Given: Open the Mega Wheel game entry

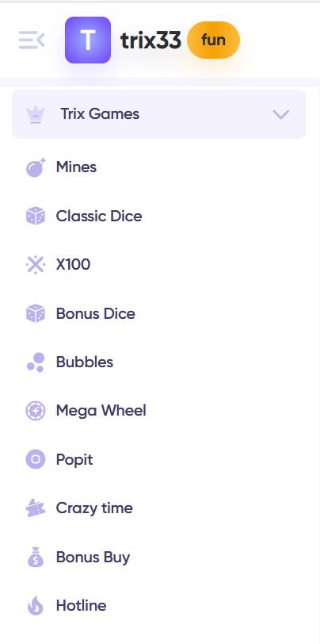Looking at the screenshot, I should pyautogui.click(x=101, y=410).
